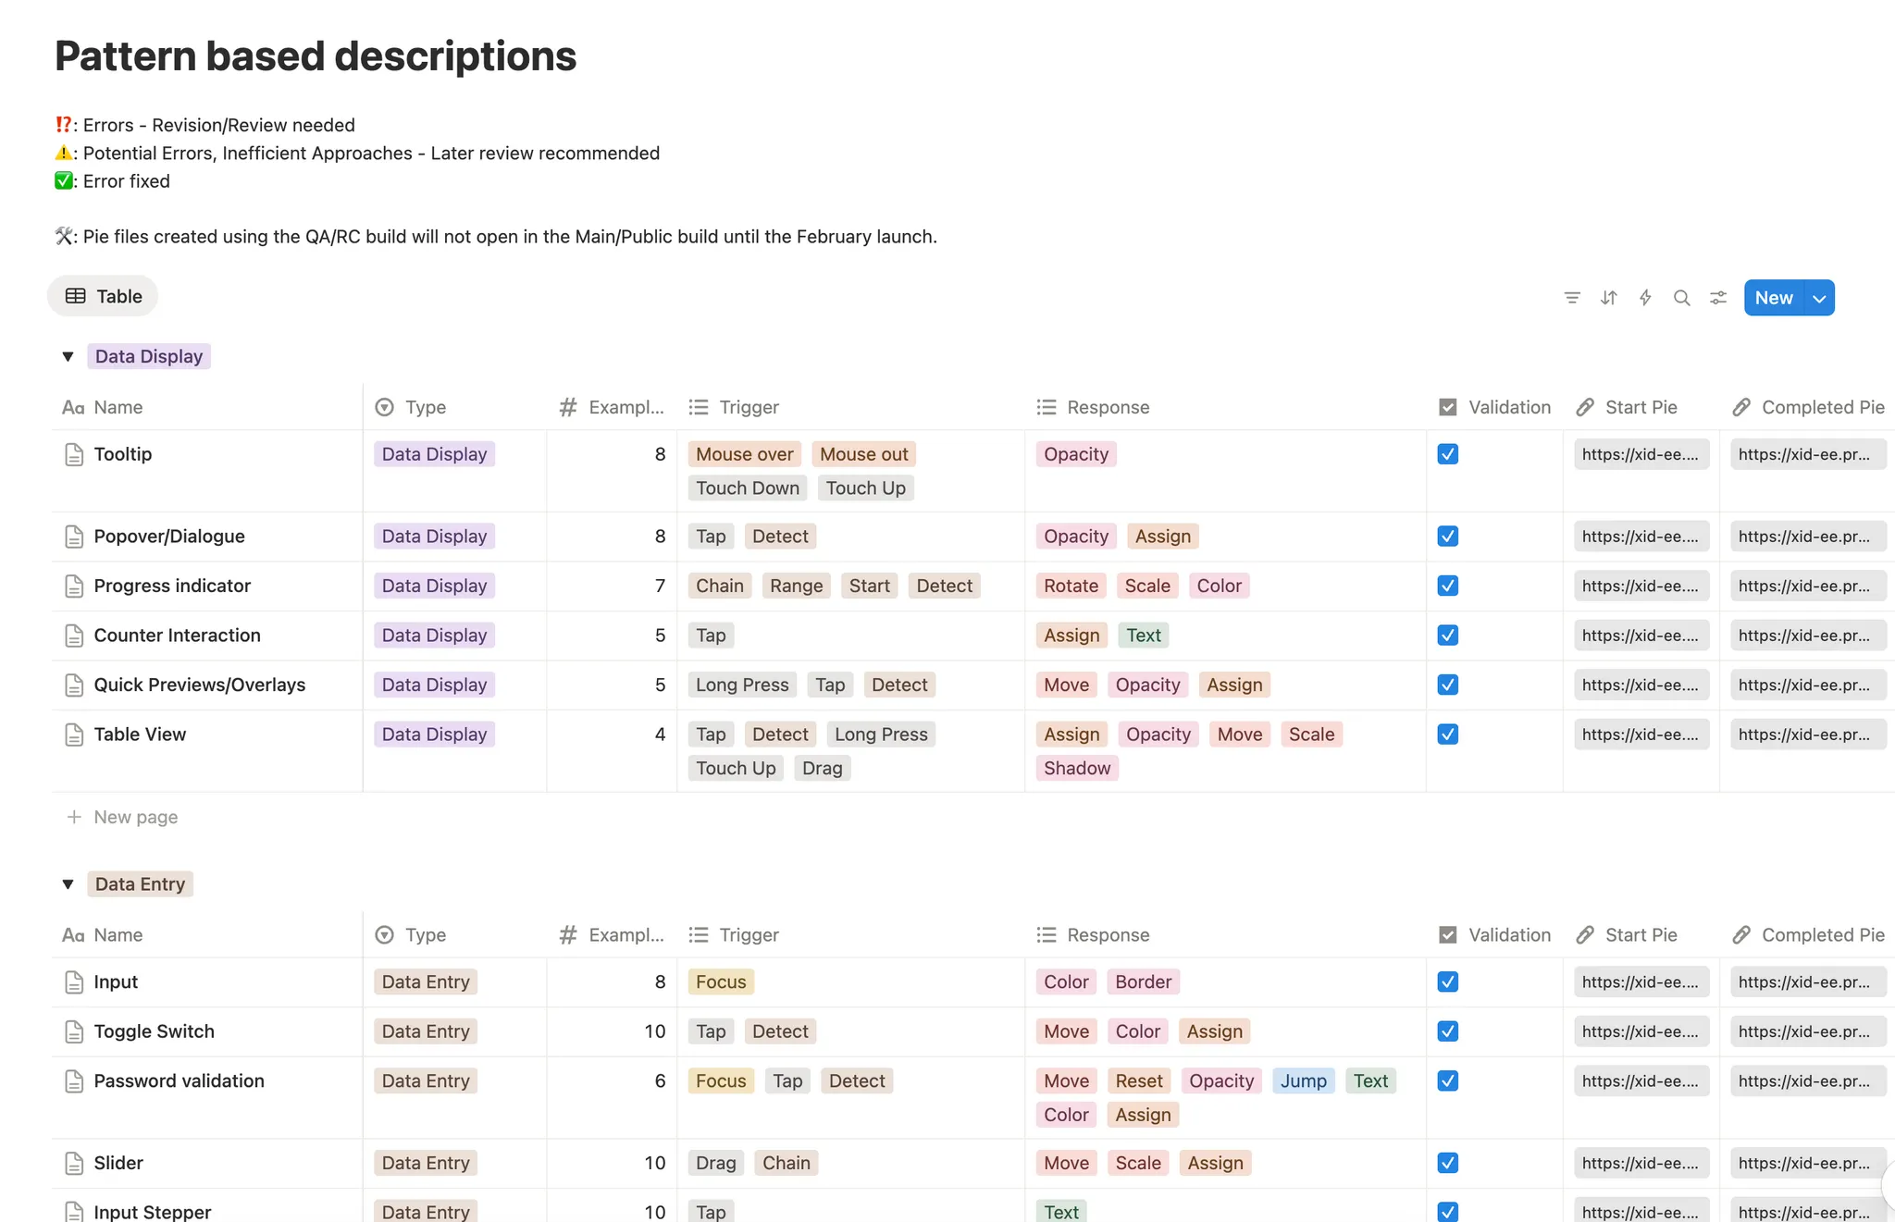Open Start Pie link for Progress indicator
Image resolution: width=1895 pixels, height=1222 pixels.
click(1640, 586)
